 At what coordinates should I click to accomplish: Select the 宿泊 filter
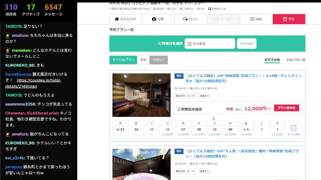pyautogui.click(x=143, y=60)
